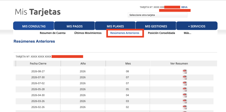Switch to MIS PLANES tab
226x112 pixels.
pos(115,26)
